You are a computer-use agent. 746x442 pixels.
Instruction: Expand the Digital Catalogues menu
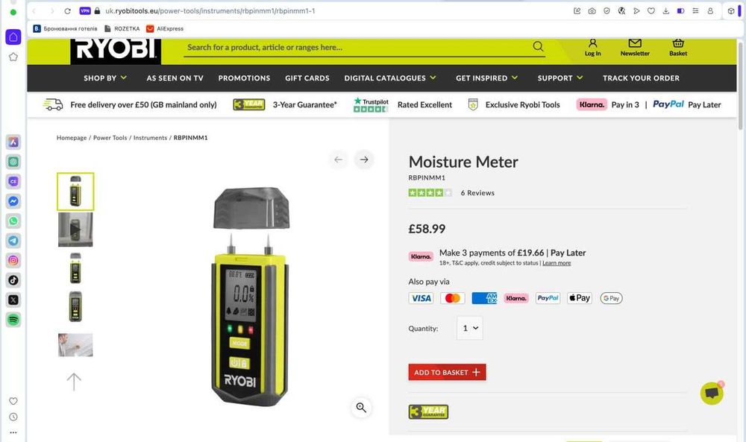click(390, 78)
